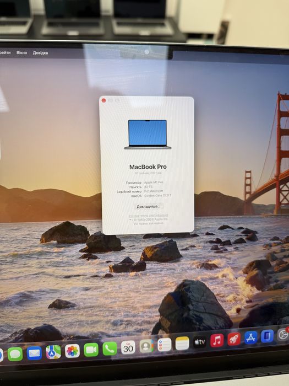The image size is (289, 386).
Task: Click the MacBook Pro laptop image
Action: (148, 134)
